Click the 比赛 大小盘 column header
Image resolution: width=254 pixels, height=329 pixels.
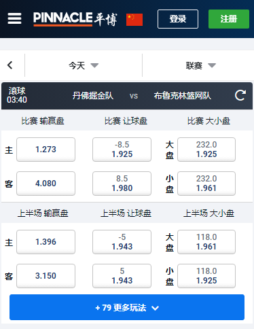point(208,121)
